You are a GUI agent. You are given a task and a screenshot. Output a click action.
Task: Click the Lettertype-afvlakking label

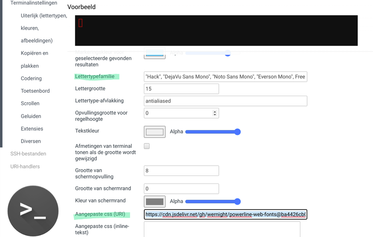[99, 101]
